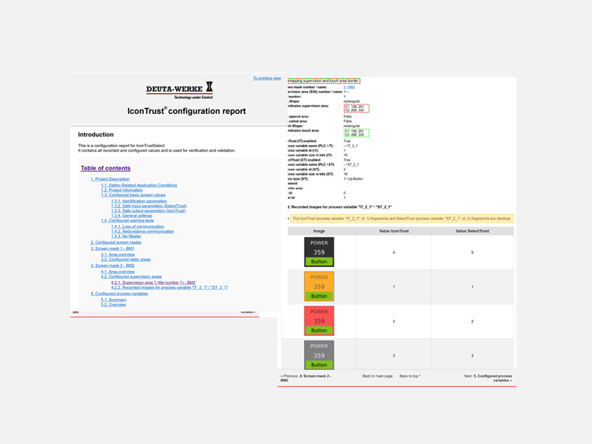Click the overlapping supervision and touch border legend

coord(324,81)
